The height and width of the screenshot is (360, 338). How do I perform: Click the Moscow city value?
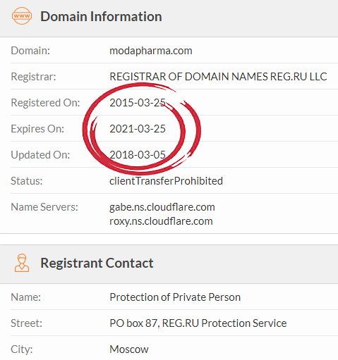pyautogui.click(x=129, y=349)
